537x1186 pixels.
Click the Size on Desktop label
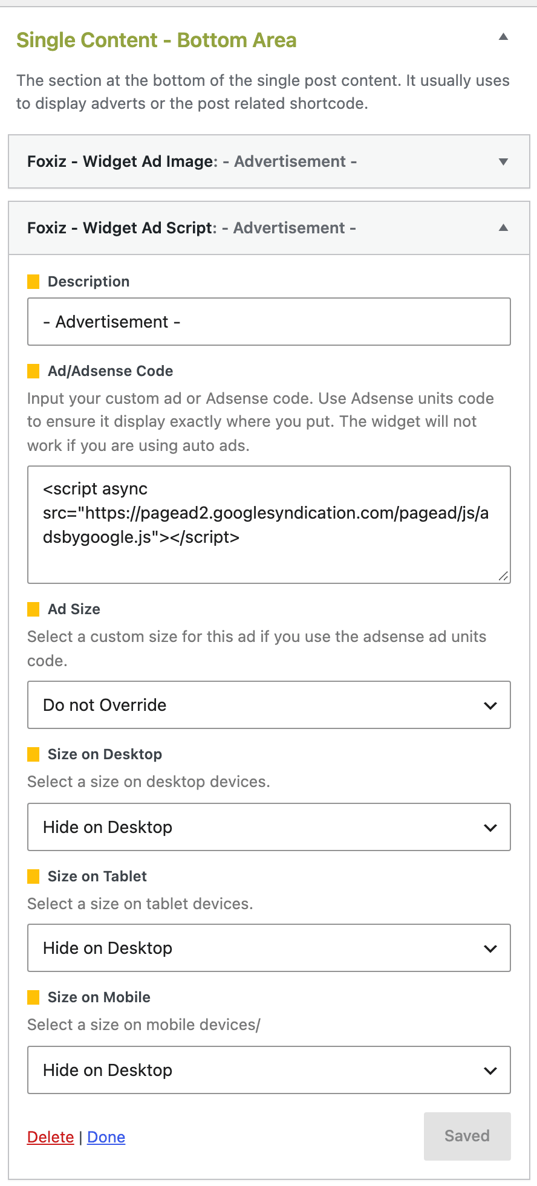coord(105,754)
